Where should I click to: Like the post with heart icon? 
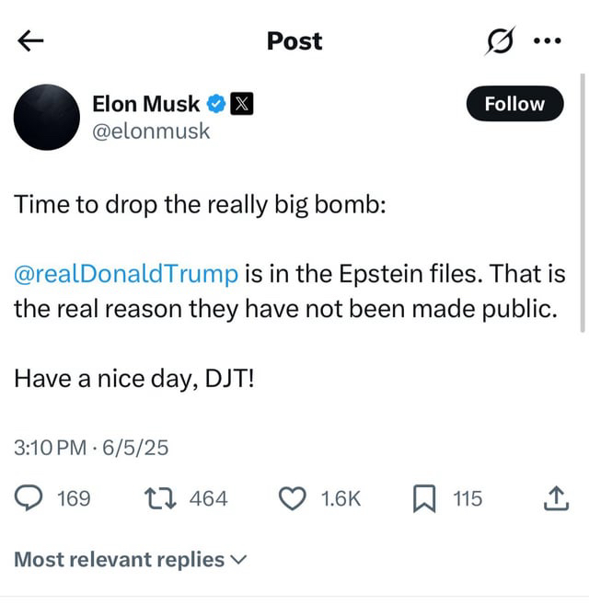coord(292,498)
